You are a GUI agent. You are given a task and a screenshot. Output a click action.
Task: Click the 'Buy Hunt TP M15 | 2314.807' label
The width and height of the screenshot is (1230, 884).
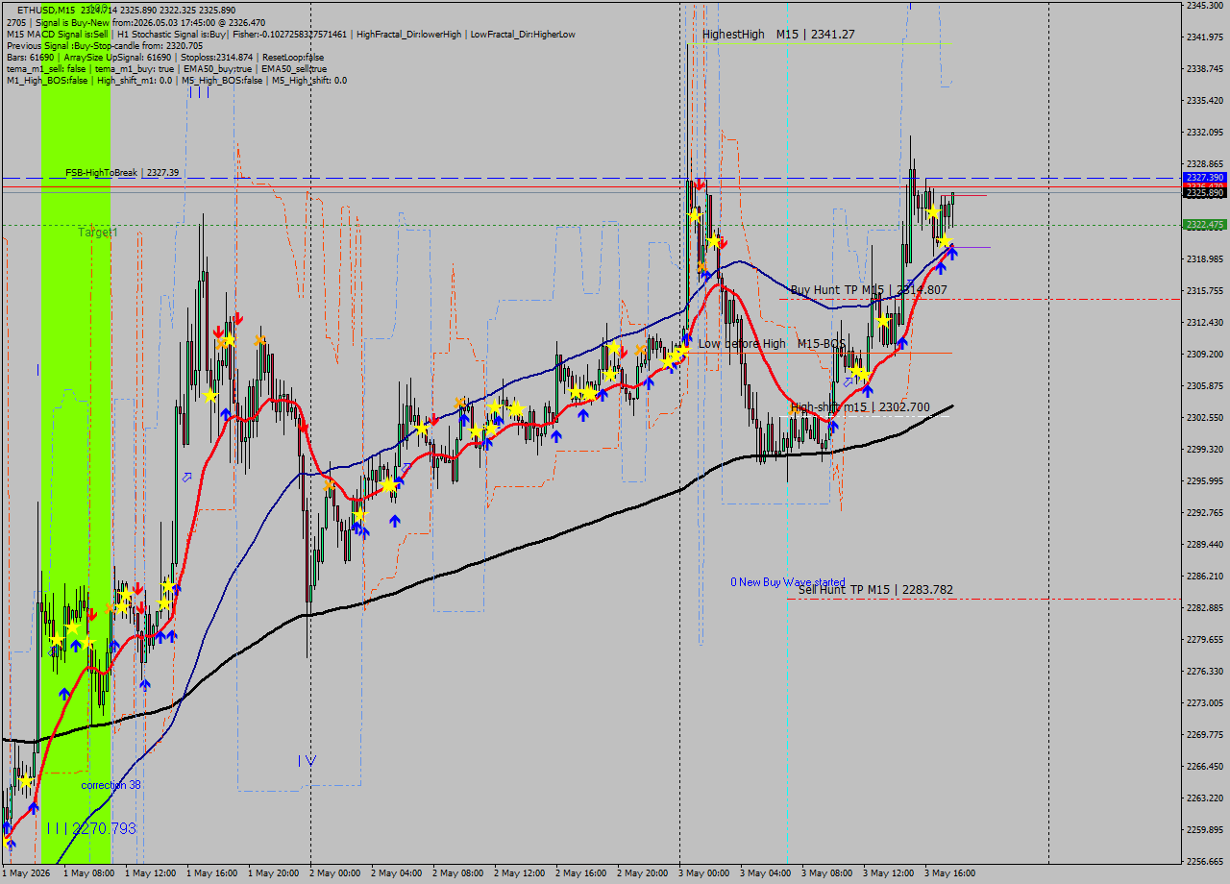(x=869, y=289)
